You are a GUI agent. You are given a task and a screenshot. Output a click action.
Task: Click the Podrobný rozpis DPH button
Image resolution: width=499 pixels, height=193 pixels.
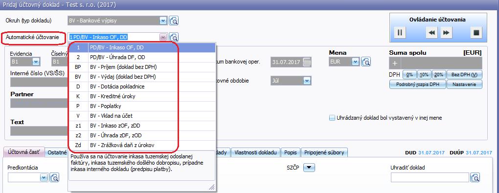click(x=417, y=85)
